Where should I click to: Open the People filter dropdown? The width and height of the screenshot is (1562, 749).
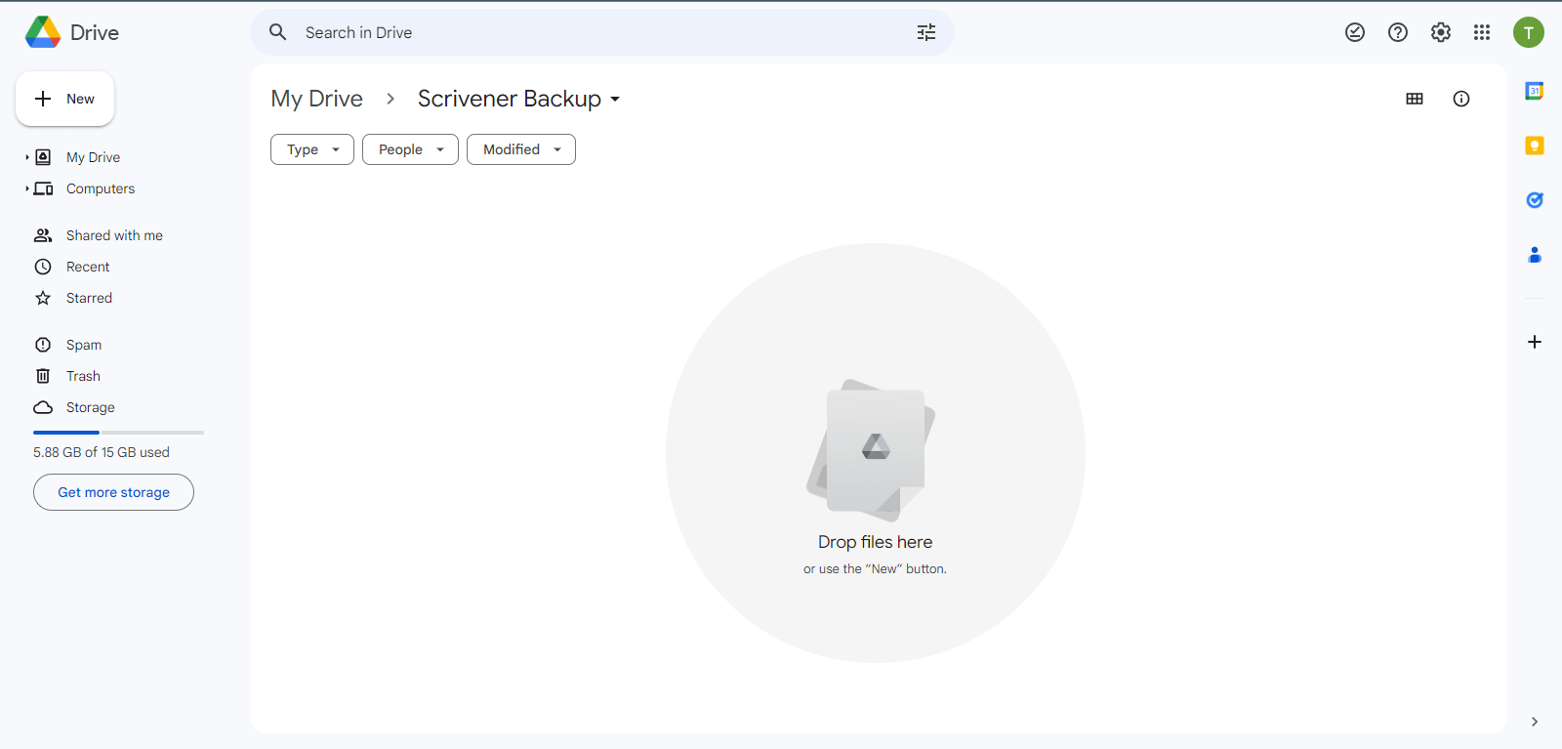tap(410, 149)
